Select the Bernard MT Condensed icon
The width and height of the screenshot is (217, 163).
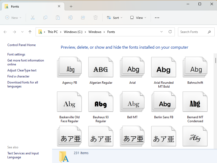click(195, 102)
